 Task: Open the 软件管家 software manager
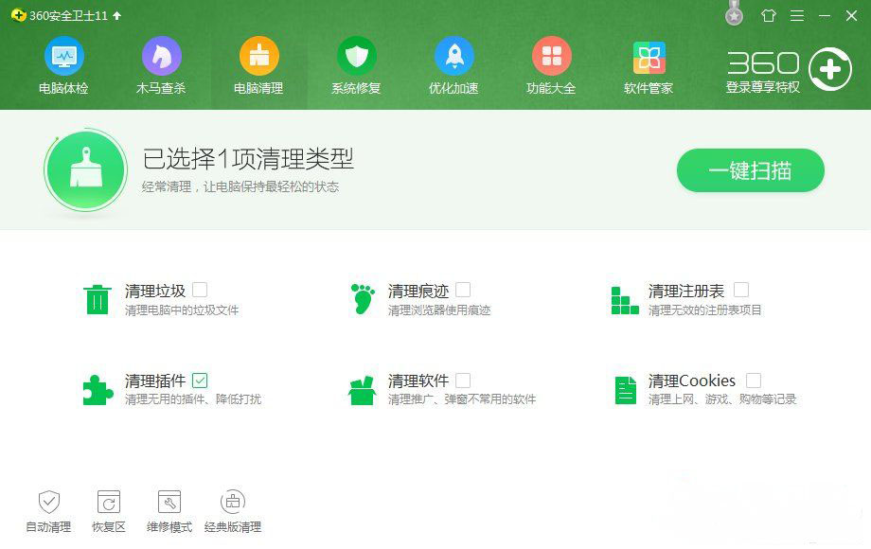click(x=649, y=63)
